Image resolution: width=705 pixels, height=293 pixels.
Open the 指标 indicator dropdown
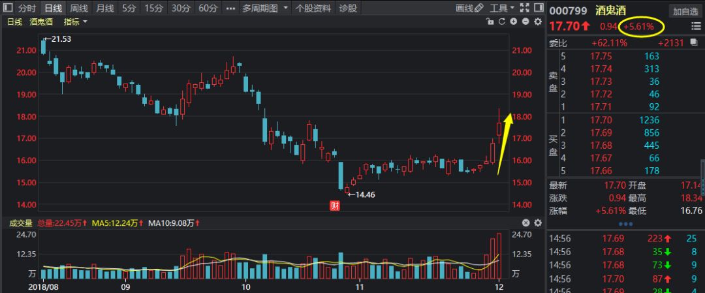[x=75, y=22]
